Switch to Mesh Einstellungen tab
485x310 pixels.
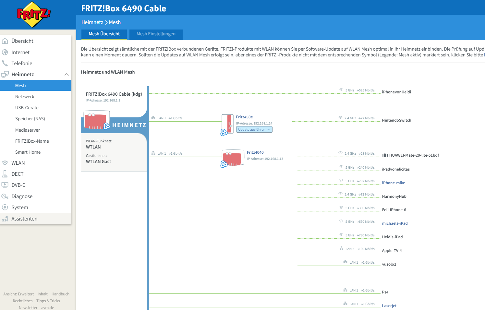point(156,34)
